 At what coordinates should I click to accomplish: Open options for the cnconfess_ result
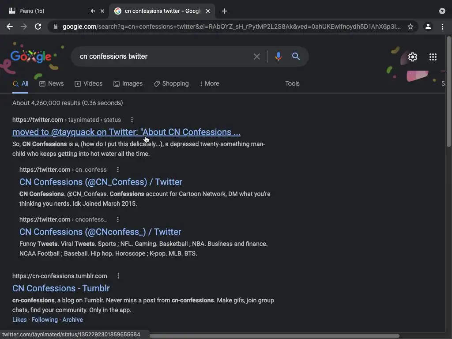[x=117, y=219]
